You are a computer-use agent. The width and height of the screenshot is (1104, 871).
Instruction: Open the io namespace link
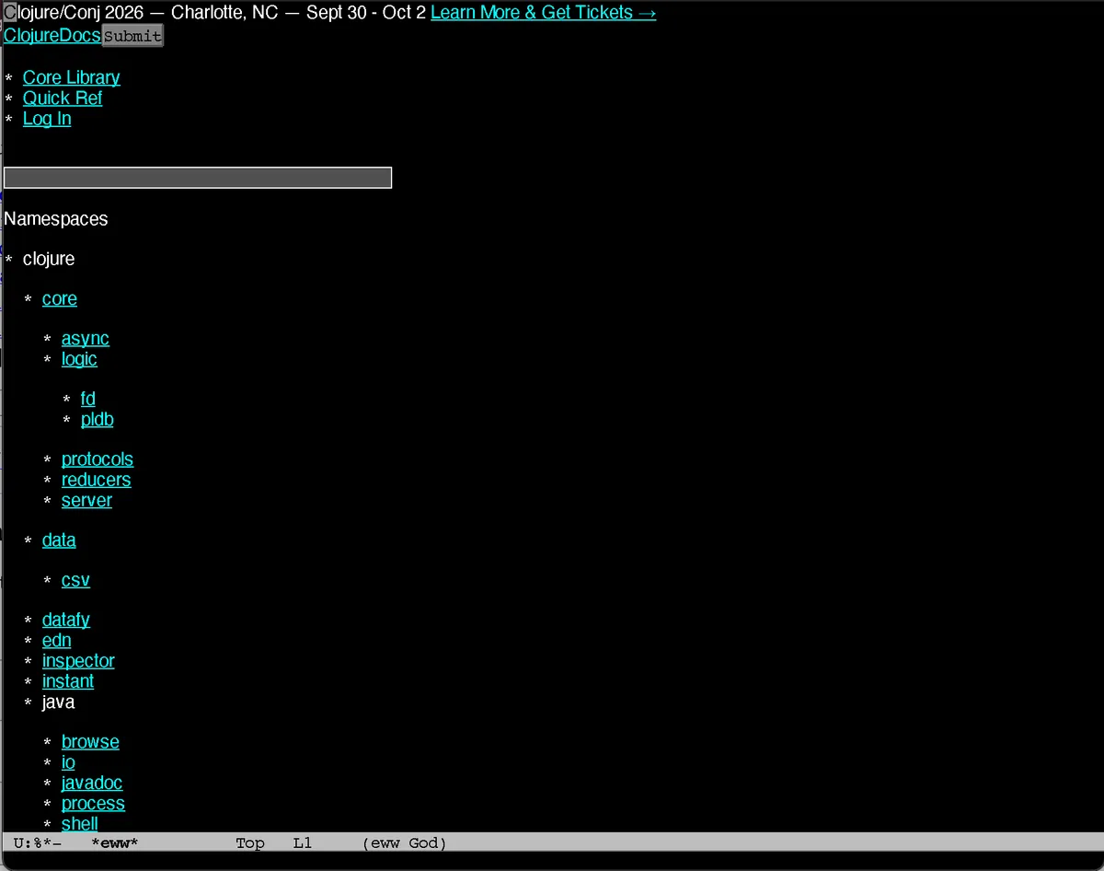(68, 762)
